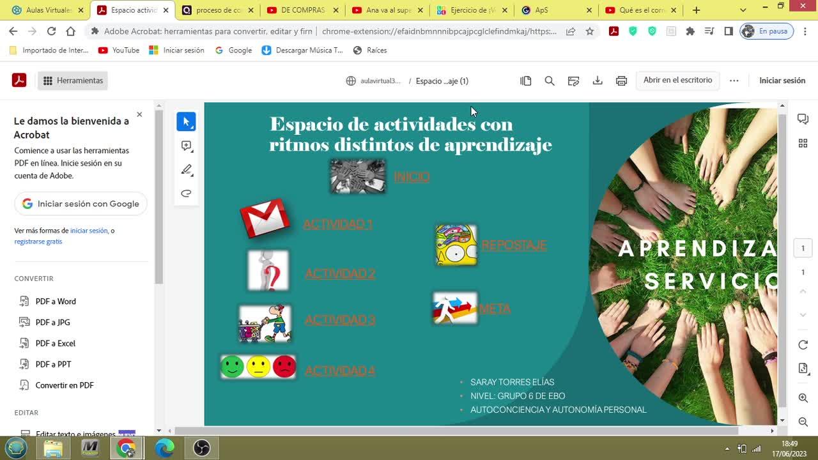Image resolution: width=818 pixels, height=460 pixels.
Task: Select the arrow selection tool
Action: (186, 121)
